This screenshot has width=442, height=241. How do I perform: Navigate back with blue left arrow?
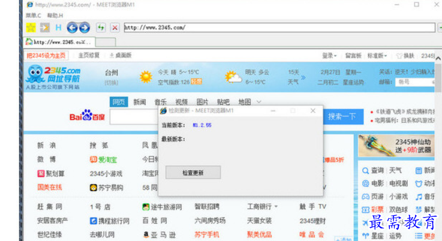tap(72, 28)
